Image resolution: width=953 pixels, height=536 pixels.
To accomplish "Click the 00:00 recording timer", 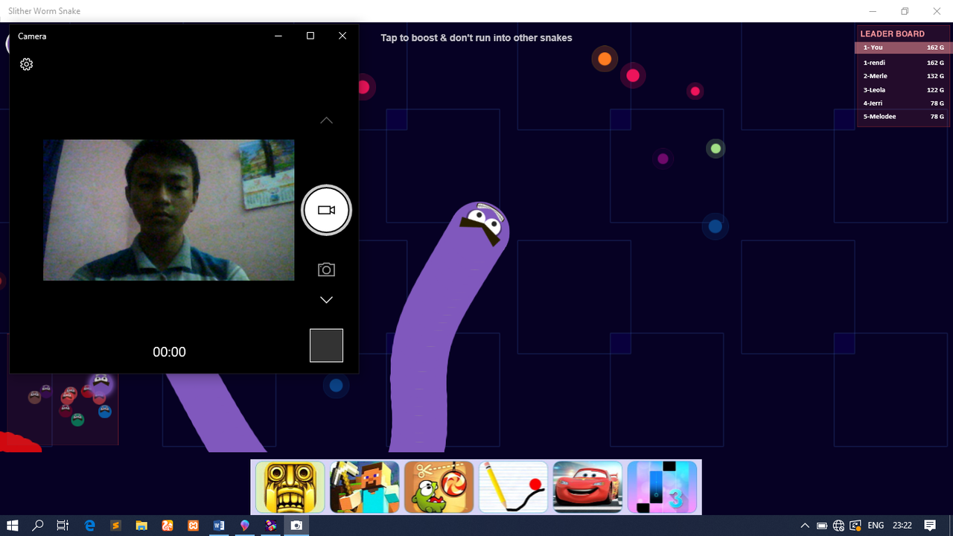I will click(169, 352).
